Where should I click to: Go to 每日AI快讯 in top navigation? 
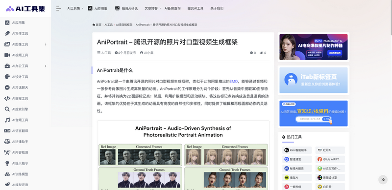pyautogui.click(x=126, y=8)
